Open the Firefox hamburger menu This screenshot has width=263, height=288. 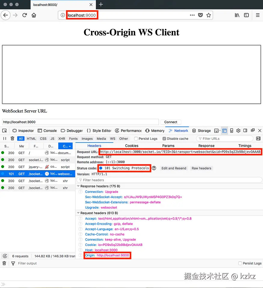coord(258,15)
